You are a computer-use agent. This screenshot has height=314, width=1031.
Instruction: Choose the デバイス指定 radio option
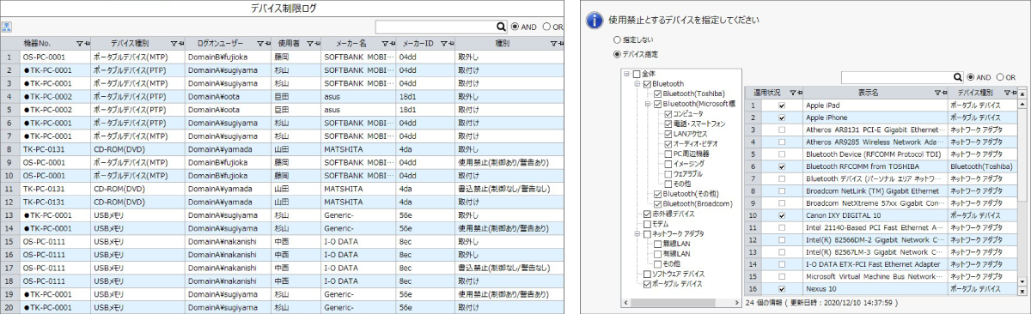(x=618, y=54)
